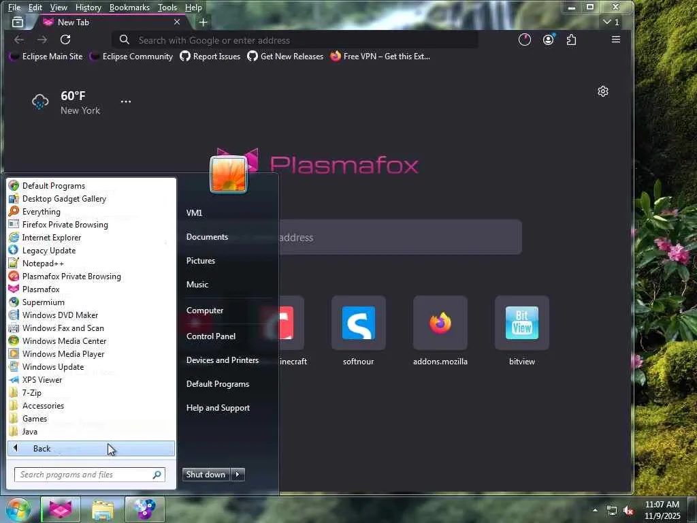This screenshot has height=523, width=697.
Task: Click the Back button in Start menu
Action: (x=91, y=448)
